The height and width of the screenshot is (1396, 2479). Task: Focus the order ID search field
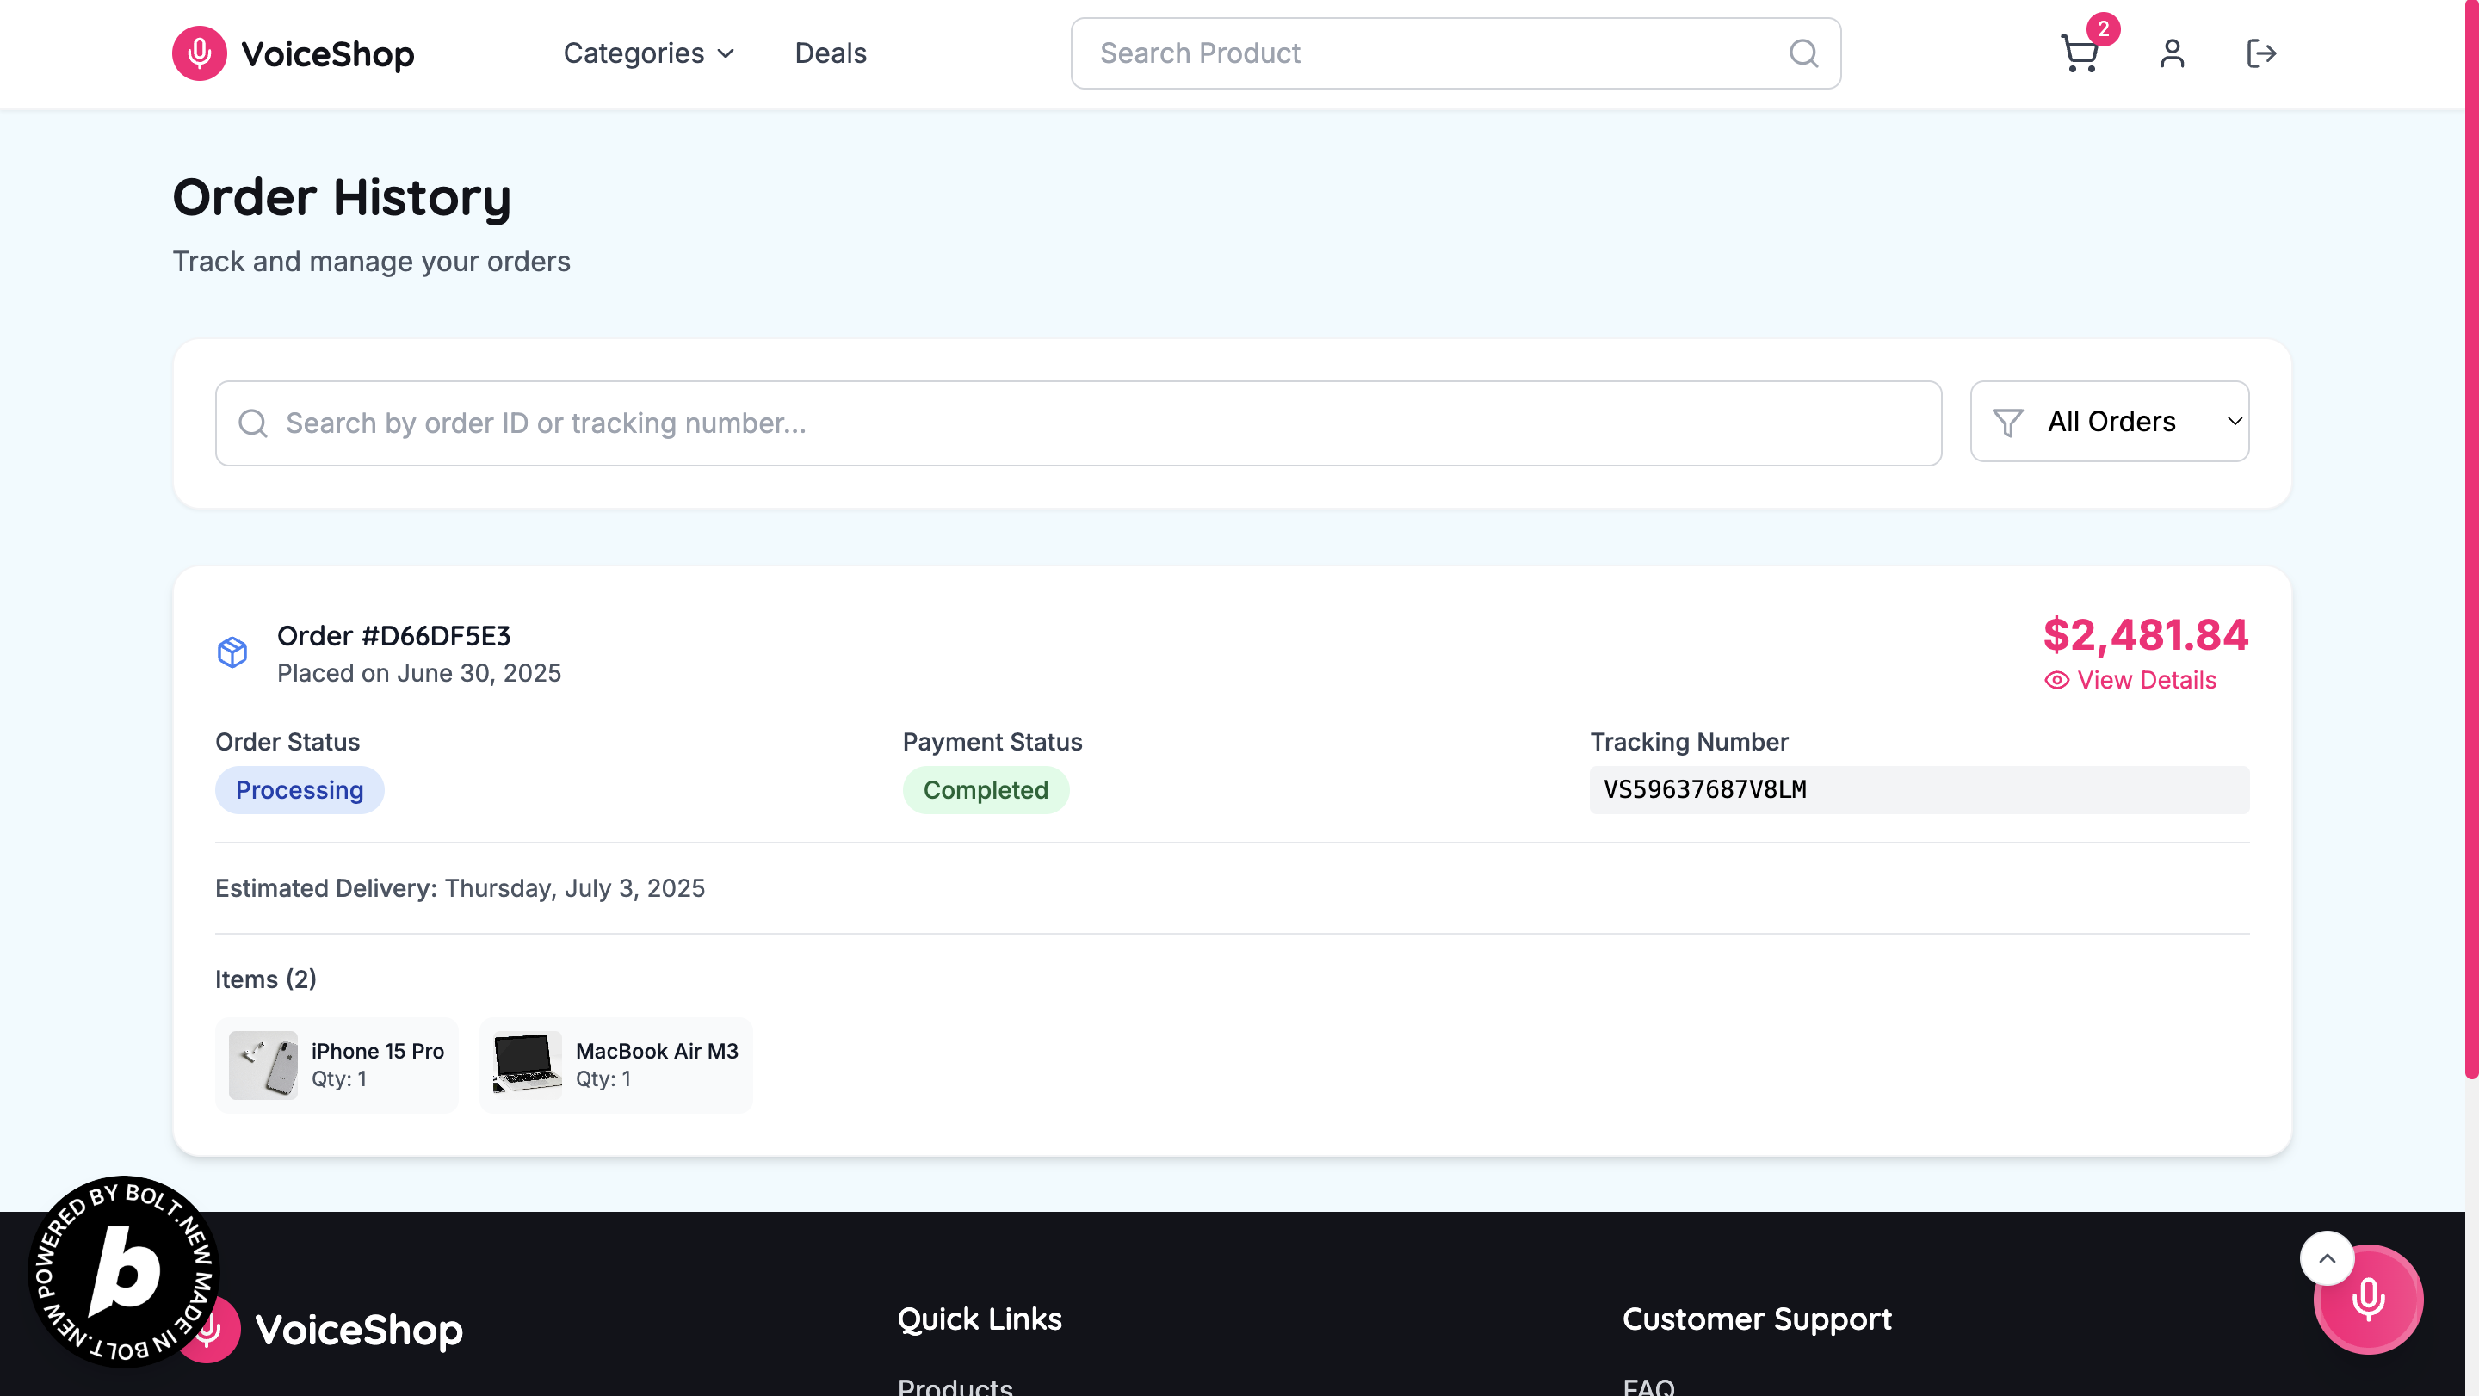click(1078, 423)
